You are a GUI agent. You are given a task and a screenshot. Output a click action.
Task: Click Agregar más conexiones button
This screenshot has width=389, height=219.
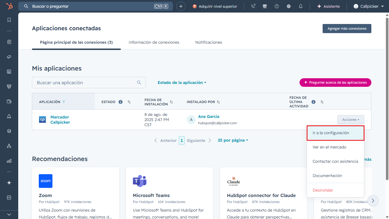coord(347,29)
